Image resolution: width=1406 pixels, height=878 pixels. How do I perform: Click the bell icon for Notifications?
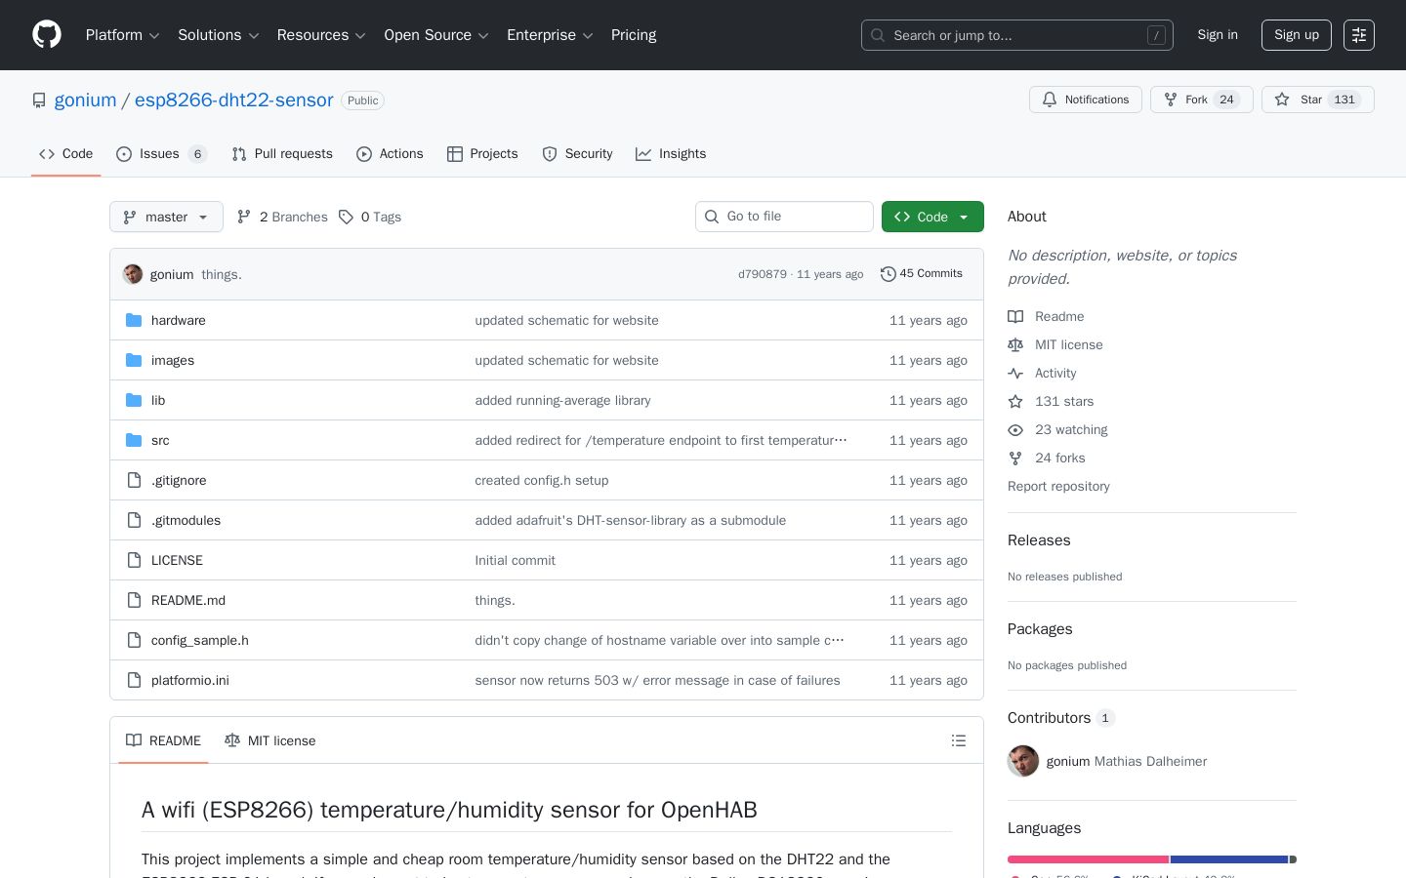(1050, 100)
